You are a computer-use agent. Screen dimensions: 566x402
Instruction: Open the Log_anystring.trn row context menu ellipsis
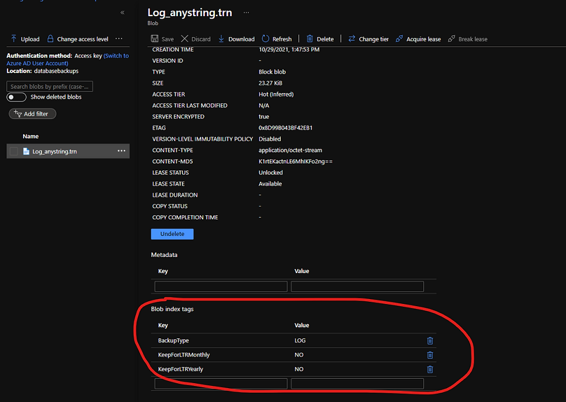tap(121, 151)
